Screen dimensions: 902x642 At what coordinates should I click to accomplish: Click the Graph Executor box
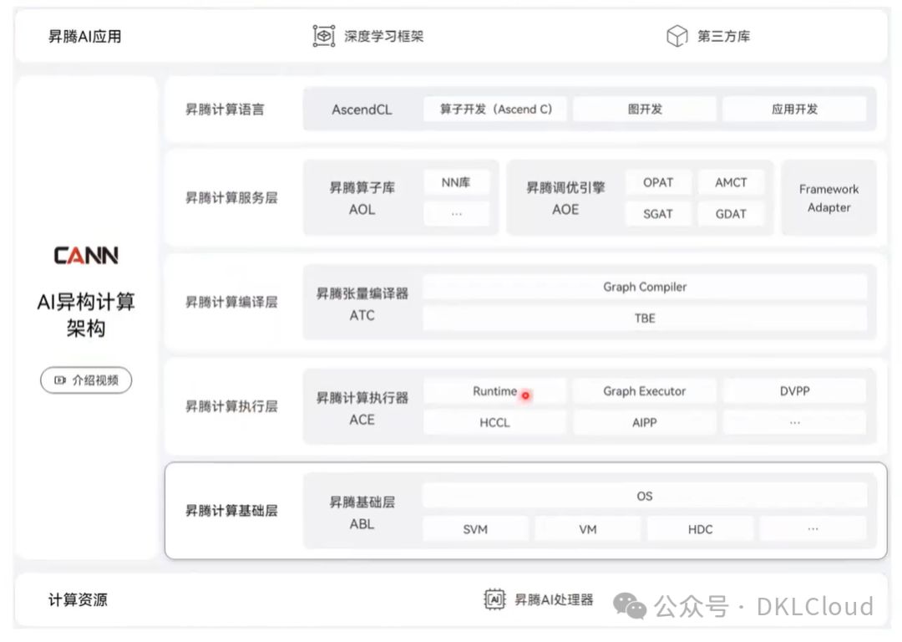(x=645, y=391)
